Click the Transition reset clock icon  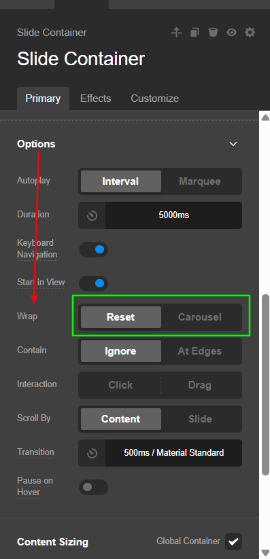92,453
